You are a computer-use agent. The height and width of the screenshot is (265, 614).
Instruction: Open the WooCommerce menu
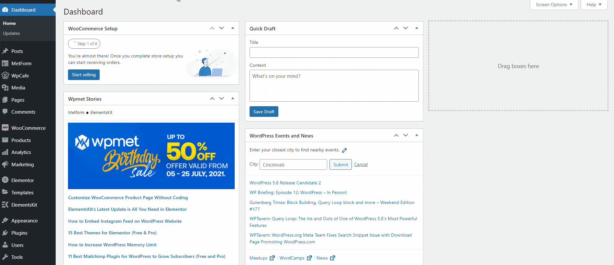click(x=28, y=128)
